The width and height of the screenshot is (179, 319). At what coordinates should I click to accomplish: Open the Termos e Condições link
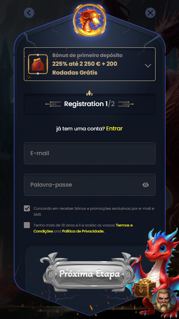click(x=83, y=228)
